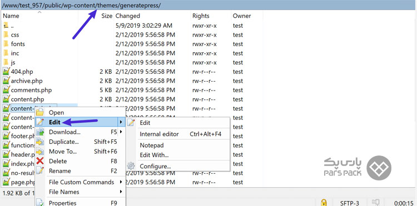Select the archive.php file name
Viewport: 417px width, 206px height.
[27, 81]
